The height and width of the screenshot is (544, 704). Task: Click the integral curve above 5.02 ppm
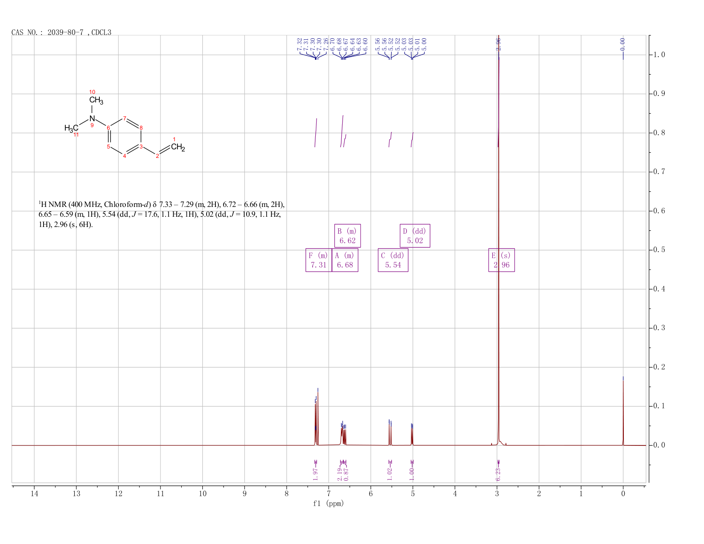[412, 140]
